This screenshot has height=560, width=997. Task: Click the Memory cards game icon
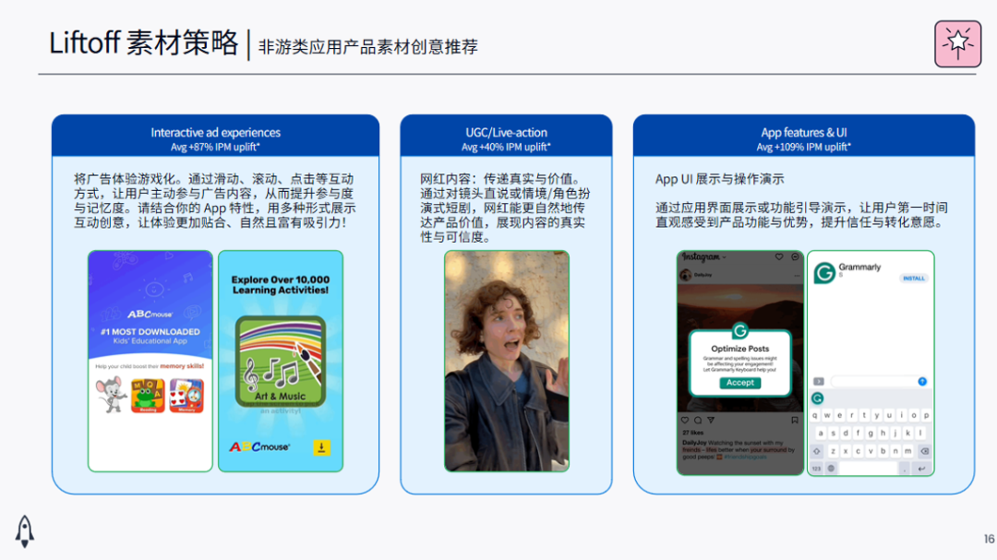tap(186, 396)
